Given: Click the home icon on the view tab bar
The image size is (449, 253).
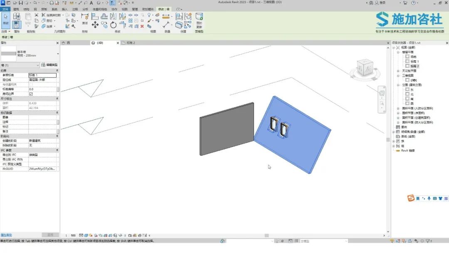Looking at the screenshot, I should (64, 43).
